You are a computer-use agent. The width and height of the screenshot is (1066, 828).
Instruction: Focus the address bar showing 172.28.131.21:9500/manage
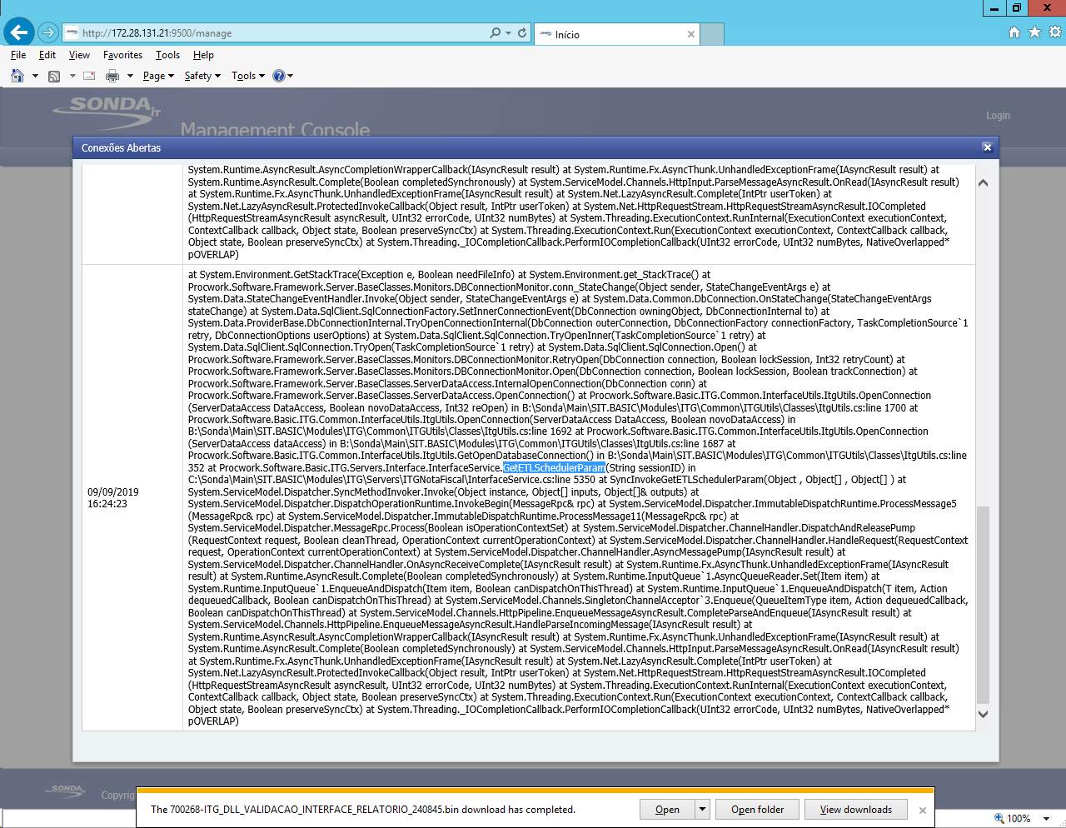[275, 33]
